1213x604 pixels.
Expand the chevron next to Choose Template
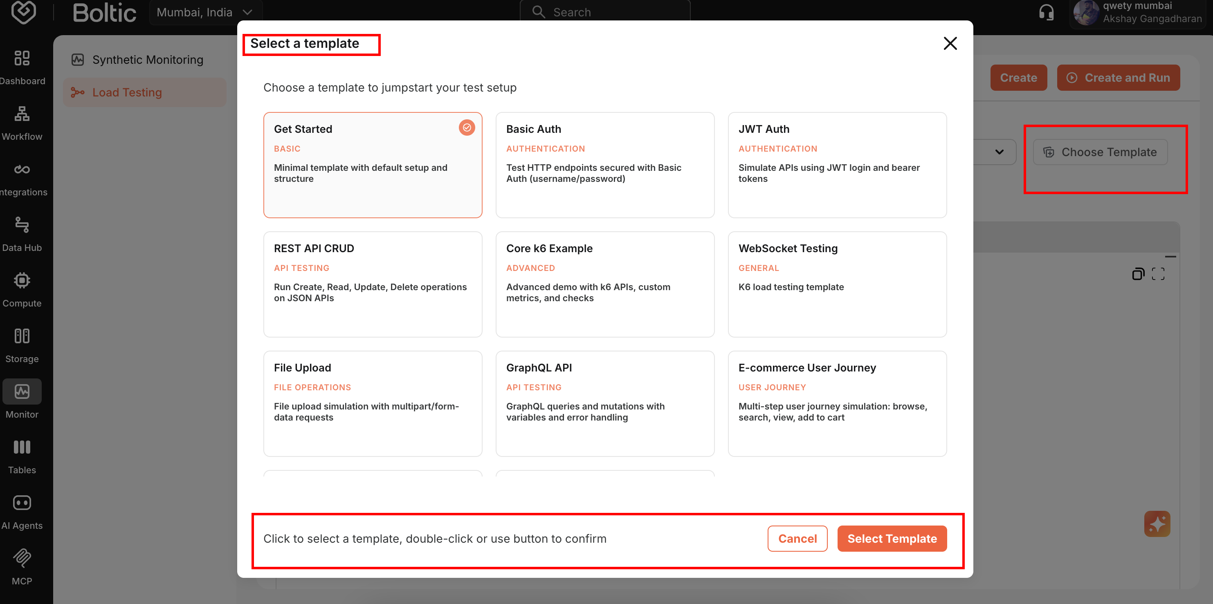[1000, 152]
